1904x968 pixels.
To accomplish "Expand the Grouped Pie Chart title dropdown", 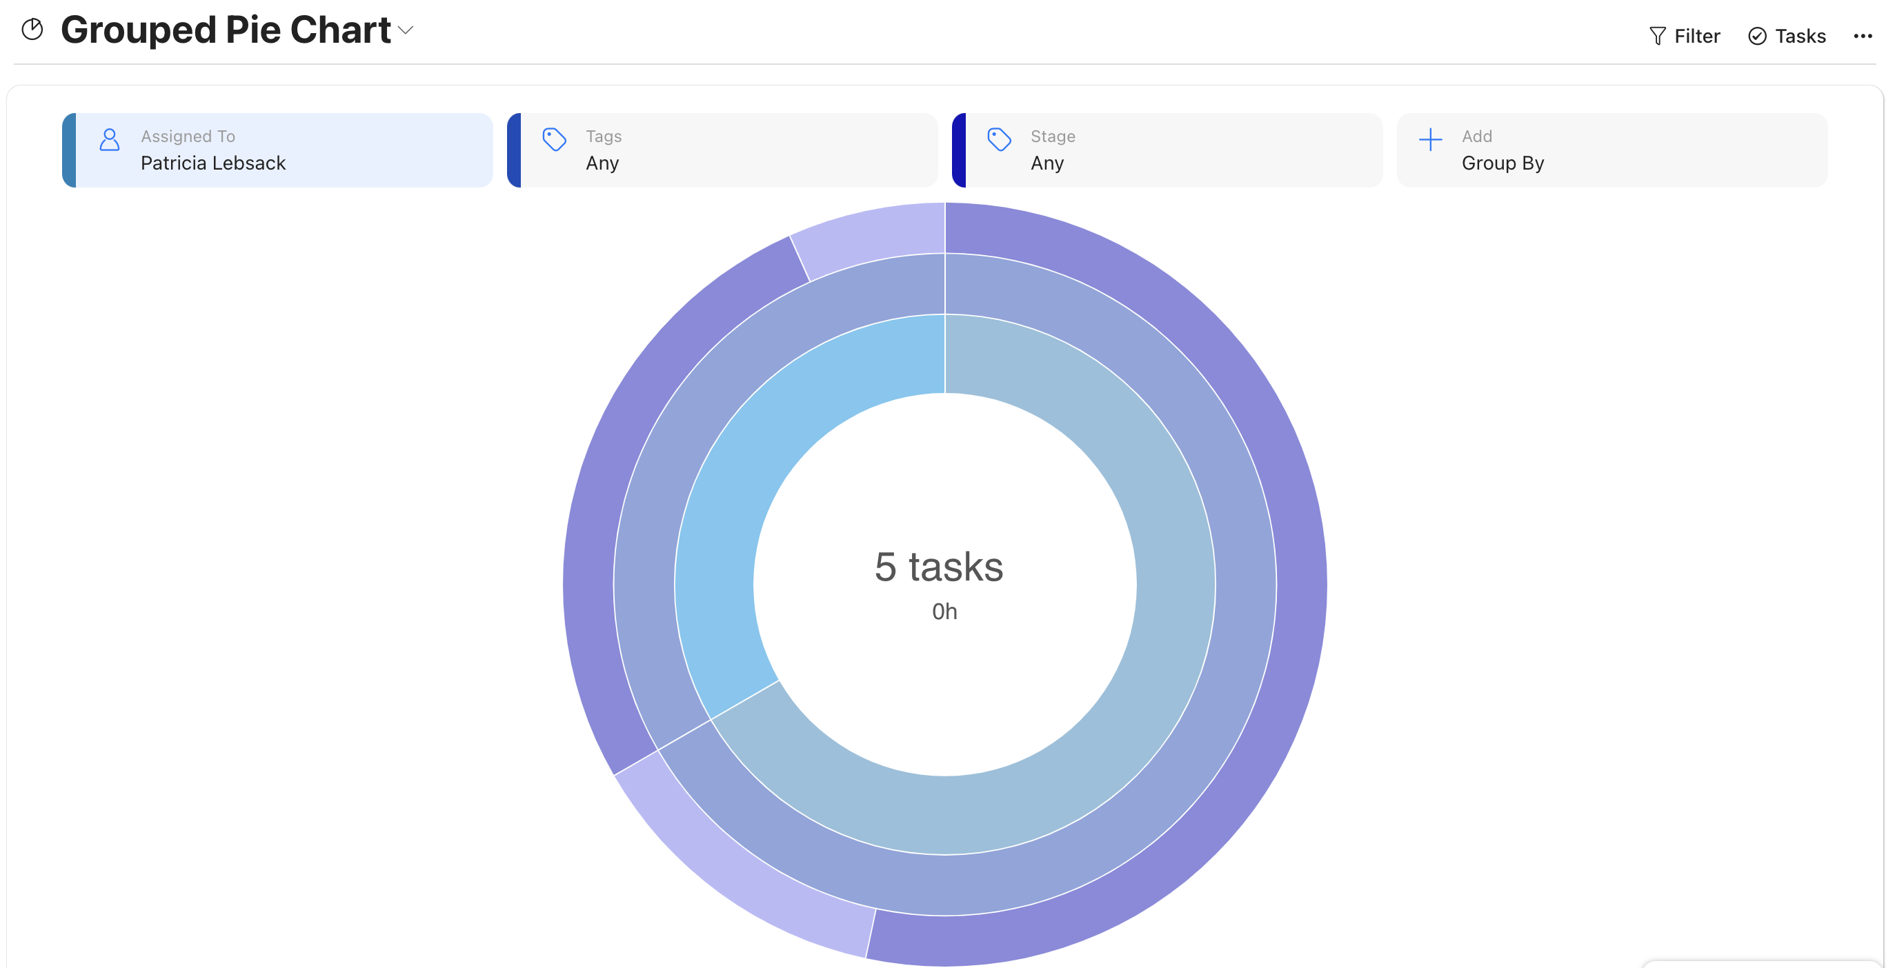I will pyautogui.click(x=406, y=30).
